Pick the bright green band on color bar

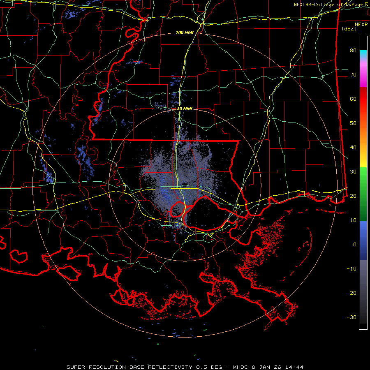click(363, 174)
